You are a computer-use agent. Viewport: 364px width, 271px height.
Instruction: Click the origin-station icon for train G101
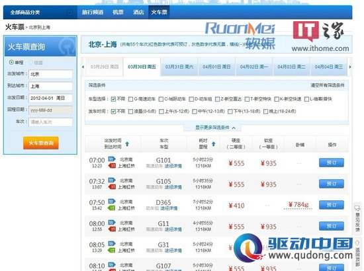pos(112,159)
